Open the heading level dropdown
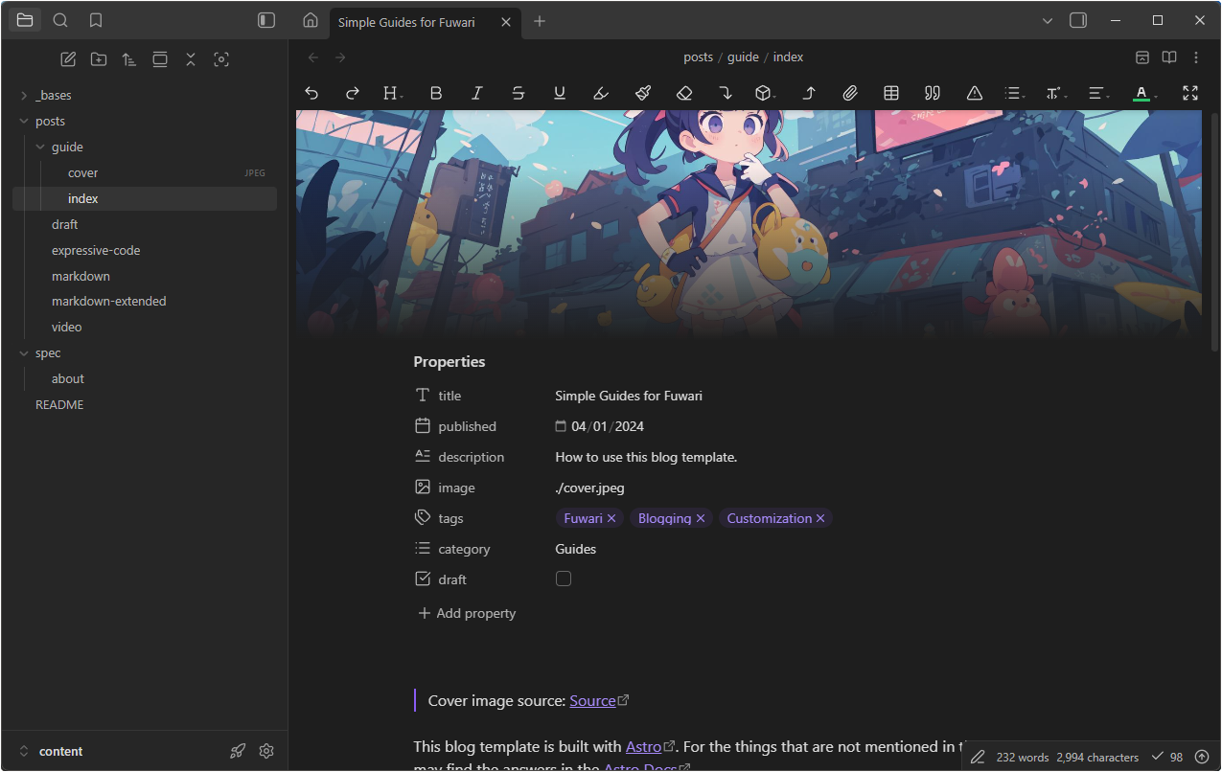 (x=392, y=93)
